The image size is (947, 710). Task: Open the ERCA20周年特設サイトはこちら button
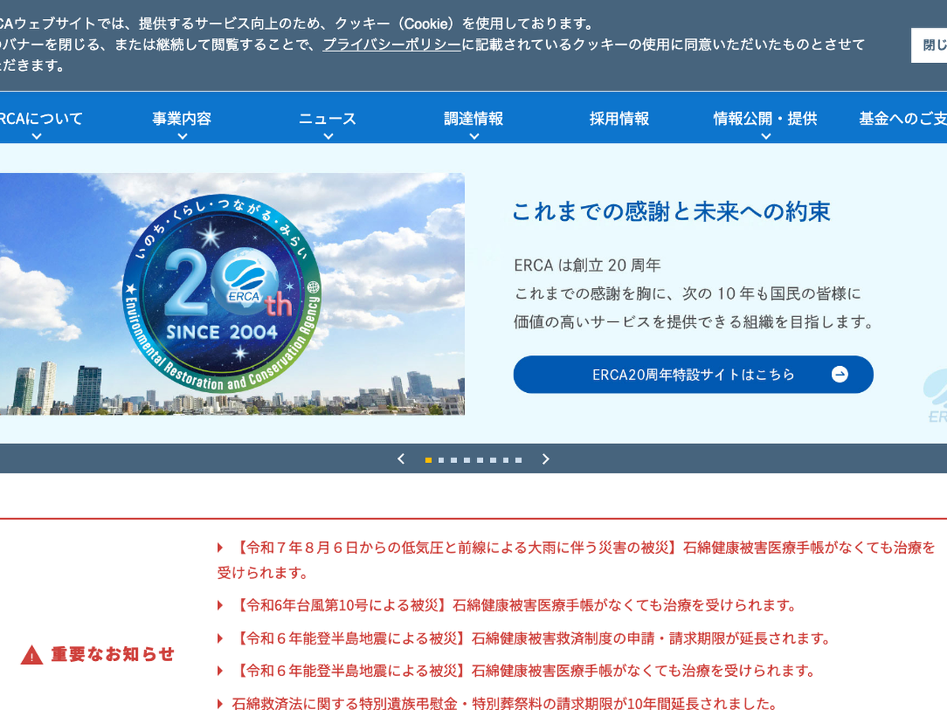click(x=693, y=375)
